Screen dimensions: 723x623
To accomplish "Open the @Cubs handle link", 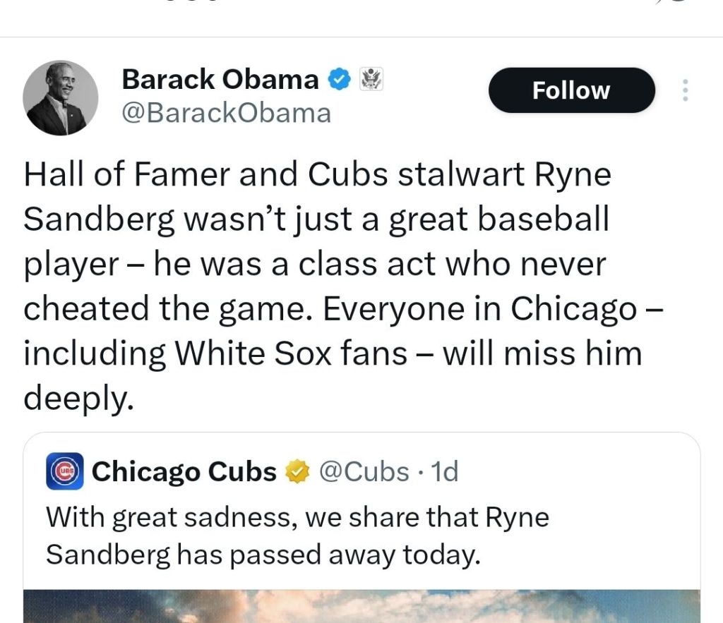I will pos(364,471).
